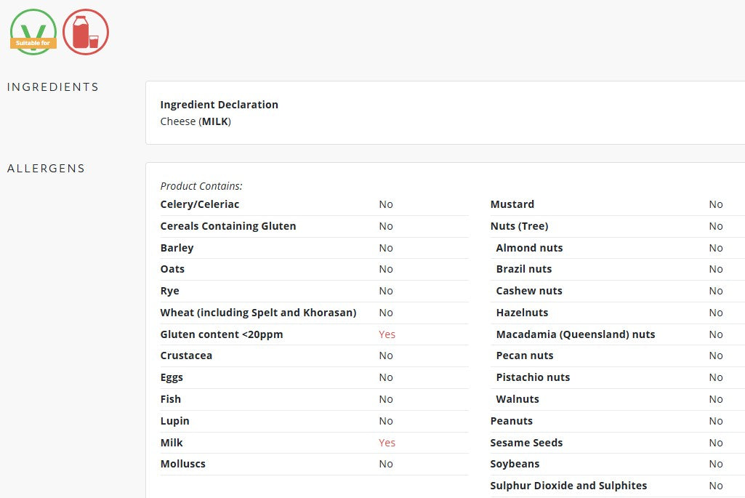Screen dimensions: 745x498
Task: Click the Ingredient Declaration title
Action: (219, 105)
